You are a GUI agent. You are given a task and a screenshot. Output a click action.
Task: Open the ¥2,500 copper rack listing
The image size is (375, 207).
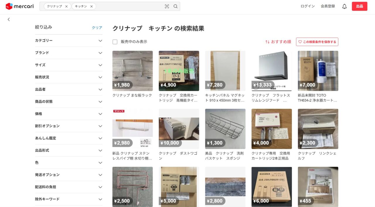[x=132, y=187]
